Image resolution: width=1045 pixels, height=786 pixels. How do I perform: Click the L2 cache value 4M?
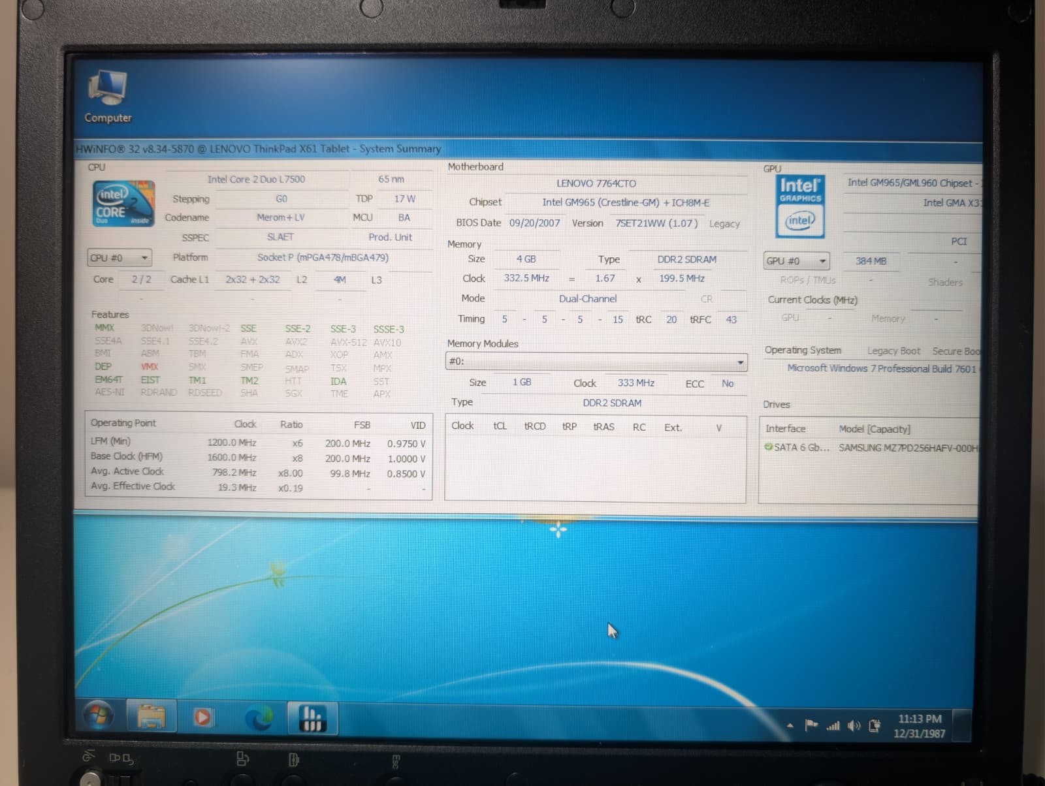[340, 279]
